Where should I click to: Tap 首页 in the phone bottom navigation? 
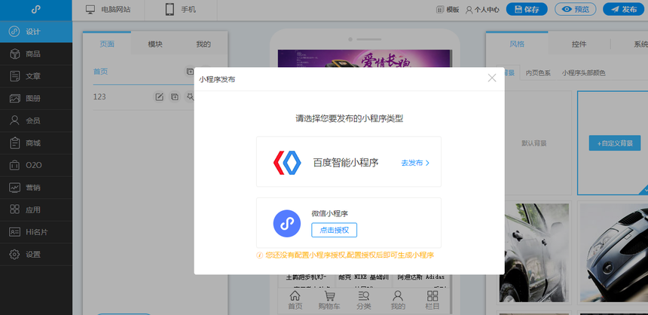[x=295, y=300]
